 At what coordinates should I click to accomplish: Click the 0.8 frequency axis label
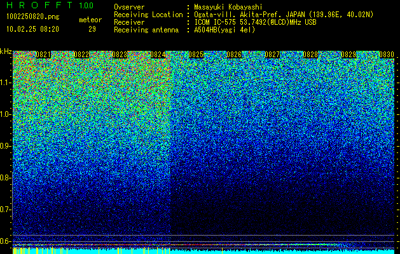[5, 178]
